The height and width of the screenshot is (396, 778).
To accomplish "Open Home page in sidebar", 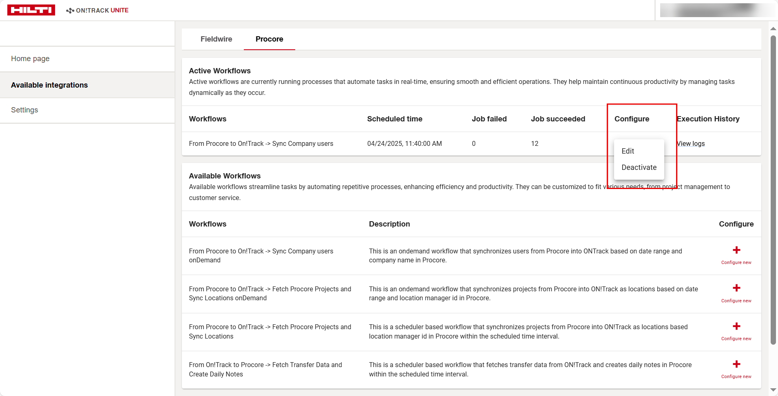I will [x=87, y=59].
